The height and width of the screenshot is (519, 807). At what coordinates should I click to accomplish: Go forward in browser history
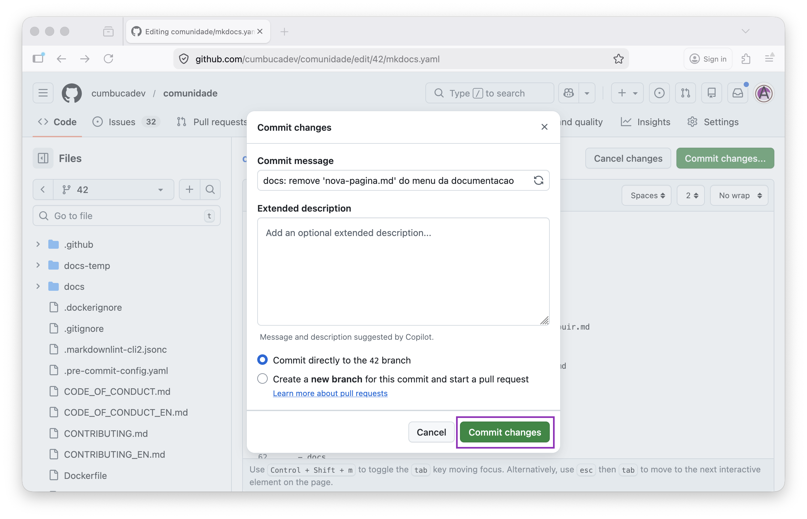coord(85,59)
